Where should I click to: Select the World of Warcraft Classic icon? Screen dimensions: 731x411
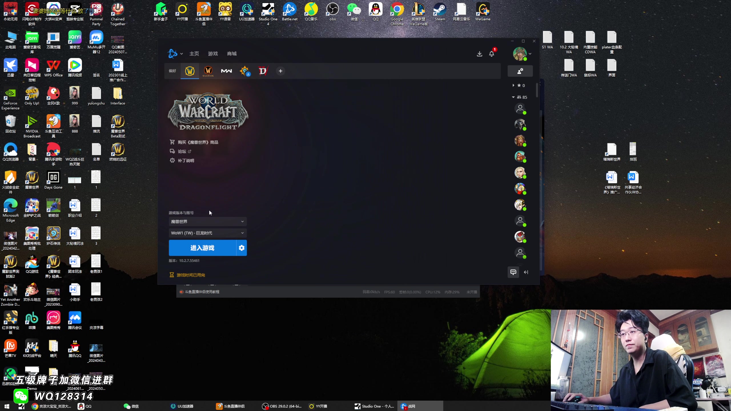pos(208,71)
